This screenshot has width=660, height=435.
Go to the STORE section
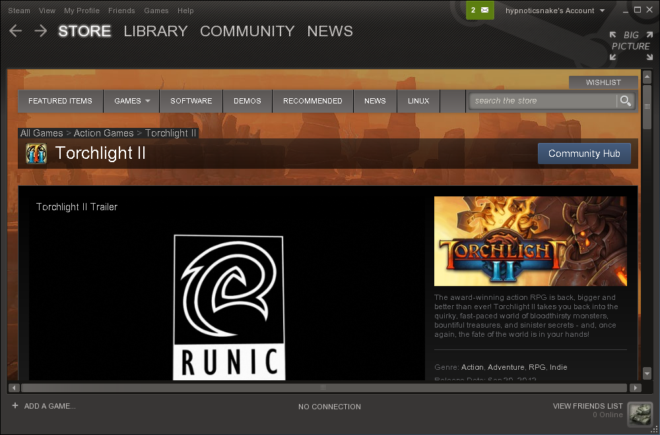tap(84, 31)
